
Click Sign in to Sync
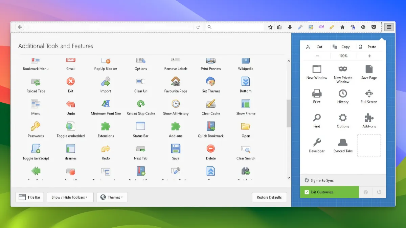(322, 180)
